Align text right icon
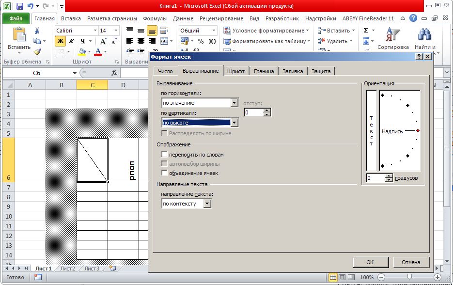This screenshot has height=285, width=453. [x=152, y=41]
